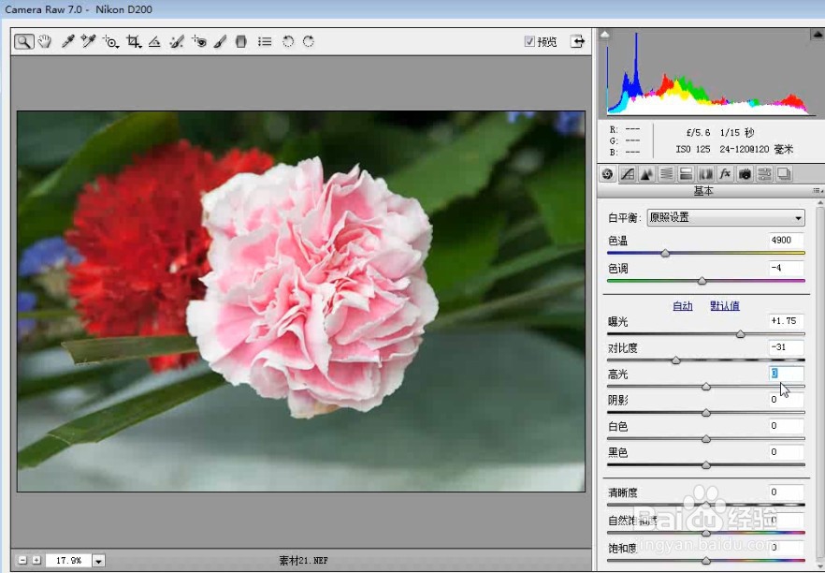Viewport: 825px width, 573px height.
Task: Open the Effects fx panel tab
Action: coord(725,174)
